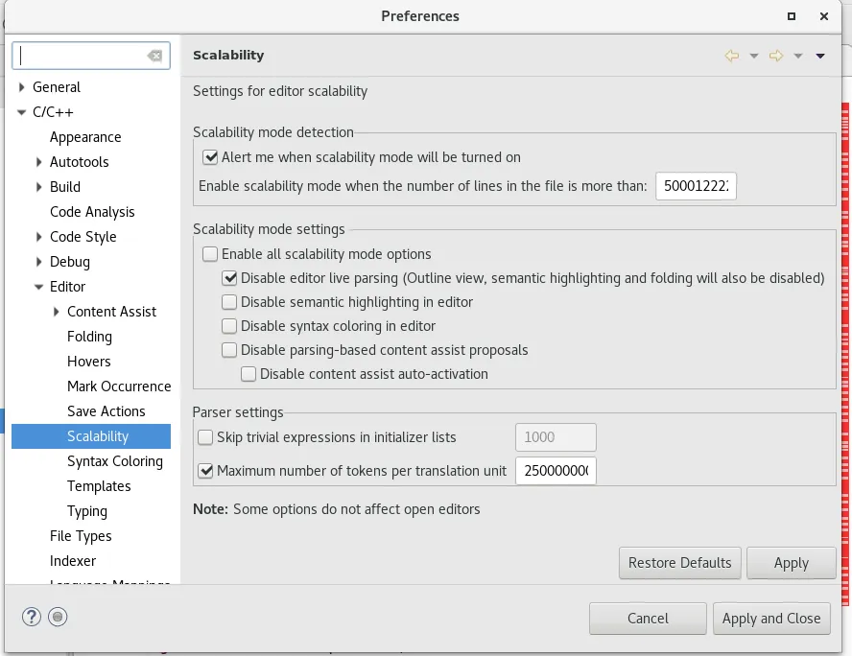Collapse the Editor node
This screenshot has height=656, width=852.
click(x=38, y=287)
